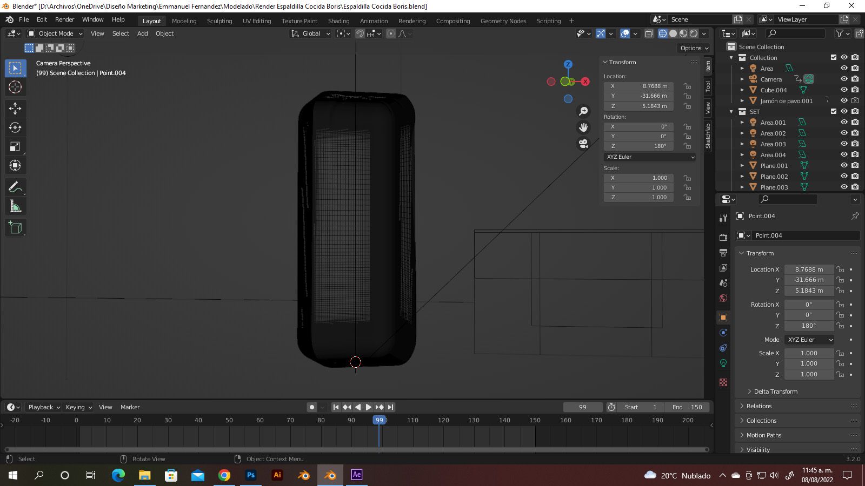865x486 pixels.
Task: Open the Render menu
Action: click(64, 19)
